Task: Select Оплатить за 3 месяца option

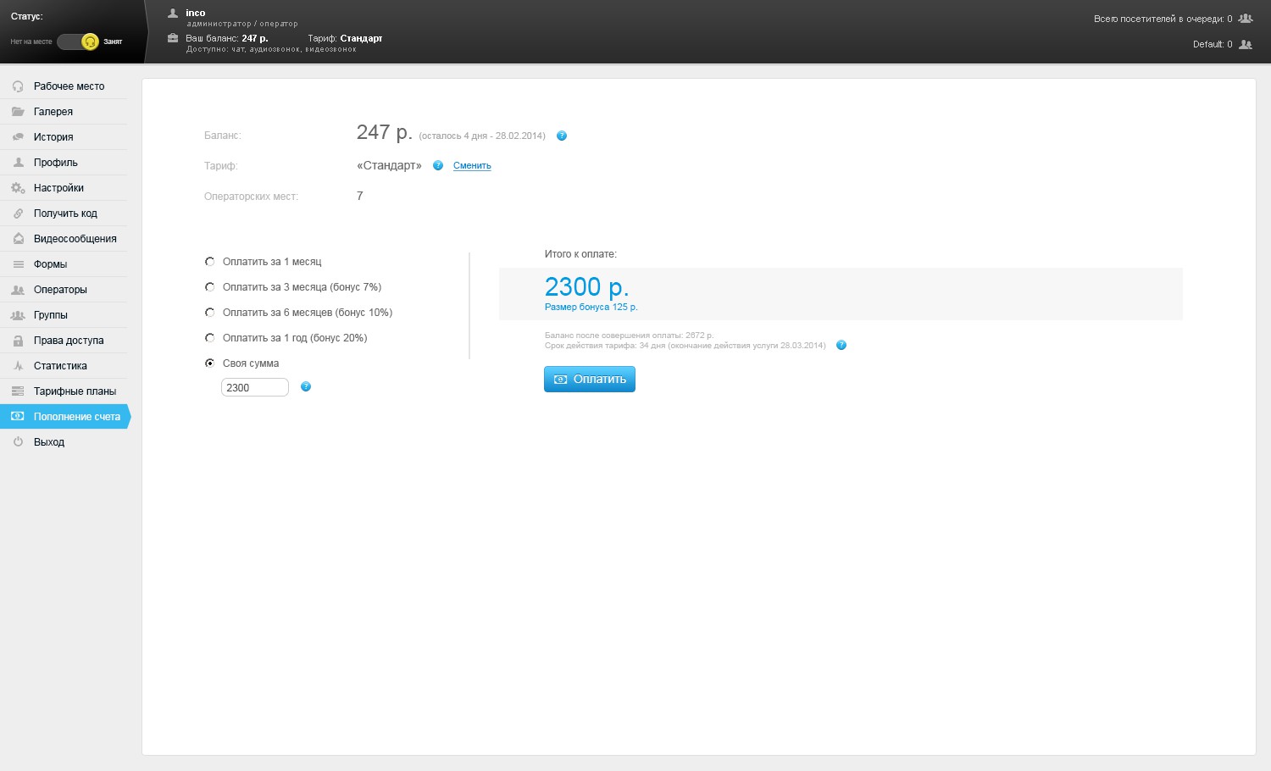Action: (210, 287)
